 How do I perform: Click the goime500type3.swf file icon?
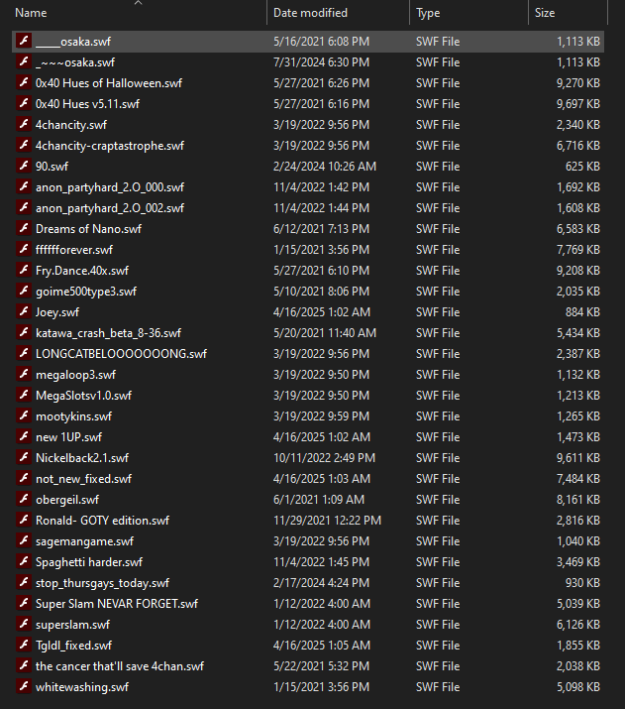click(x=24, y=291)
